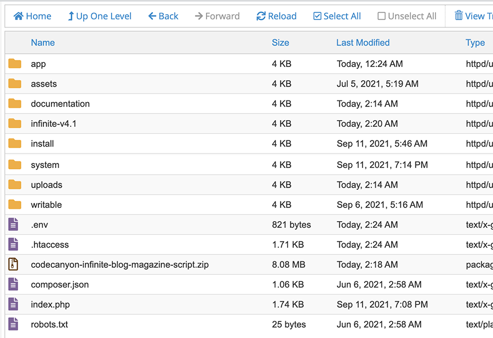The image size is (493, 338).
Task: Check Select All files
Action: coord(318,16)
